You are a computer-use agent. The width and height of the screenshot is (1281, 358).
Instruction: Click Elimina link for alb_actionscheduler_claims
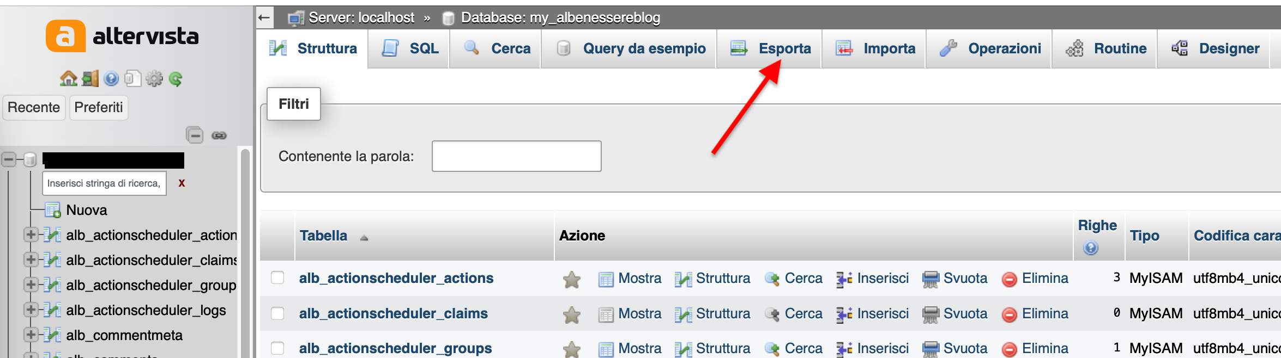1045,313
